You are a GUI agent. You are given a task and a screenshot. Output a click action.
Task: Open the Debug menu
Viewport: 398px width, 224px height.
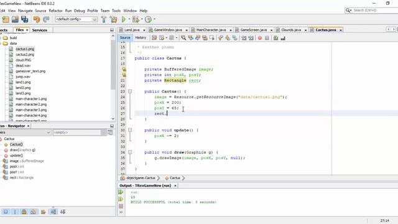point(79,11)
